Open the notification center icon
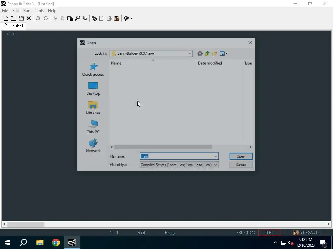This screenshot has height=249, width=333. [323, 243]
